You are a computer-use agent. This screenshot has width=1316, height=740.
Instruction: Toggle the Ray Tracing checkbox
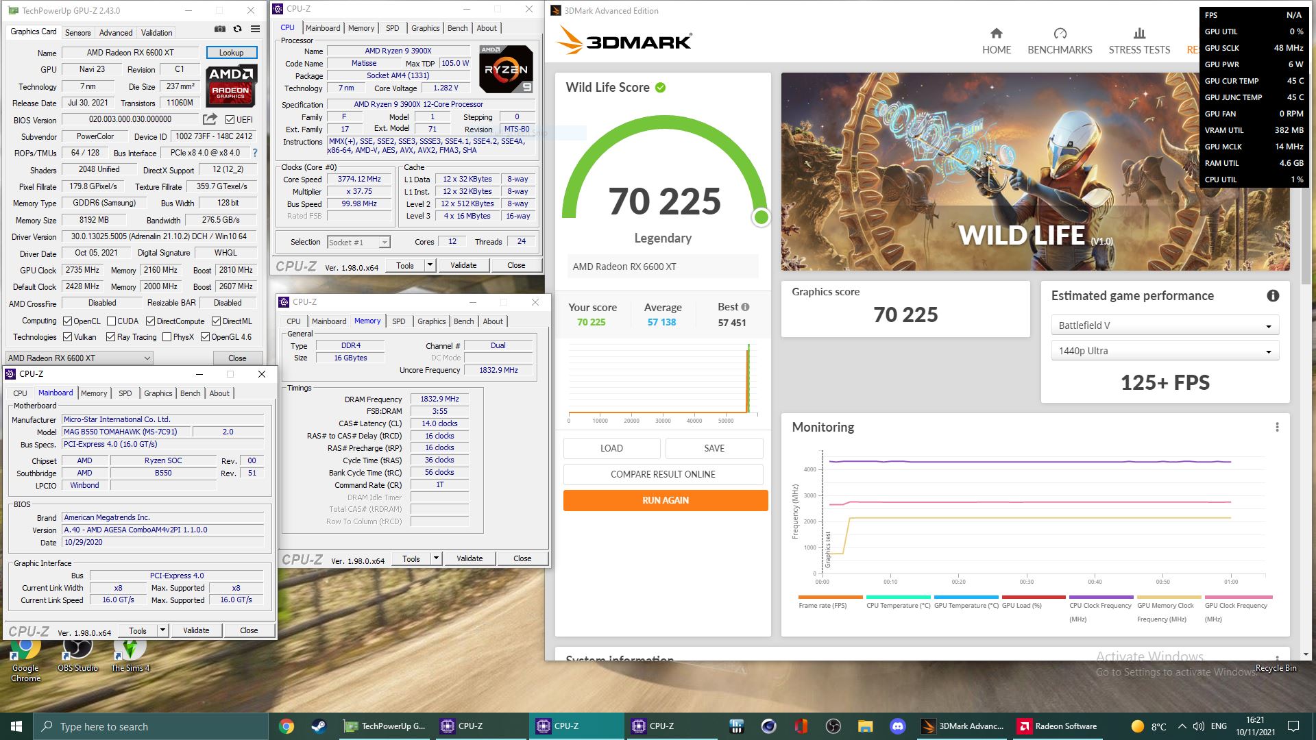tap(110, 336)
